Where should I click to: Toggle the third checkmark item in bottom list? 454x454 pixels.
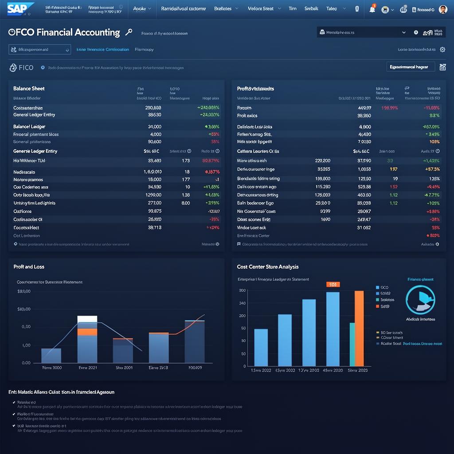(14, 426)
